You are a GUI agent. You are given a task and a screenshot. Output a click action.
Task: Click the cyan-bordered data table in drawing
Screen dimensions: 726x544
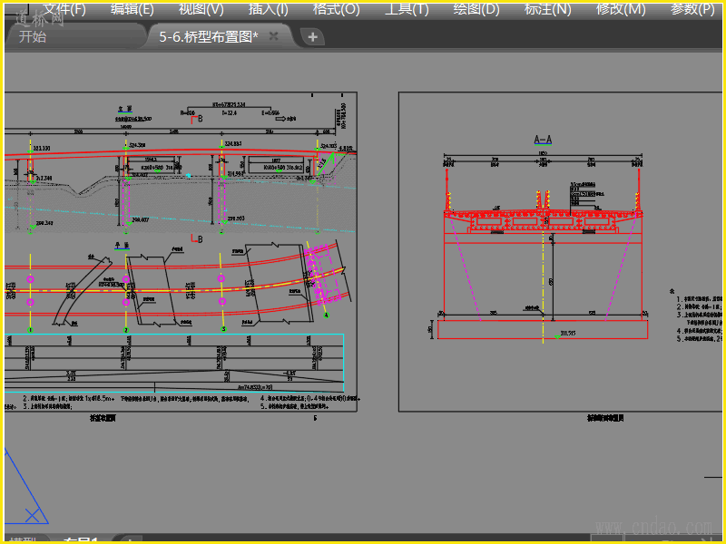pos(174,364)
